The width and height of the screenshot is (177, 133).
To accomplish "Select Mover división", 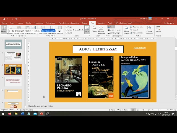I will coord(136,33).
